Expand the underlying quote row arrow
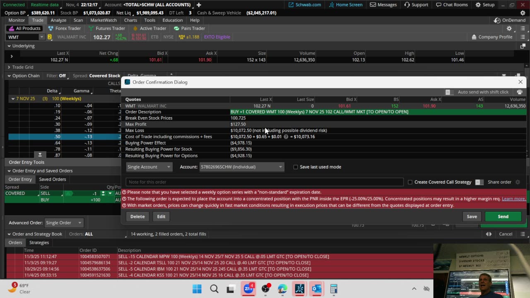 coord(12,56)
